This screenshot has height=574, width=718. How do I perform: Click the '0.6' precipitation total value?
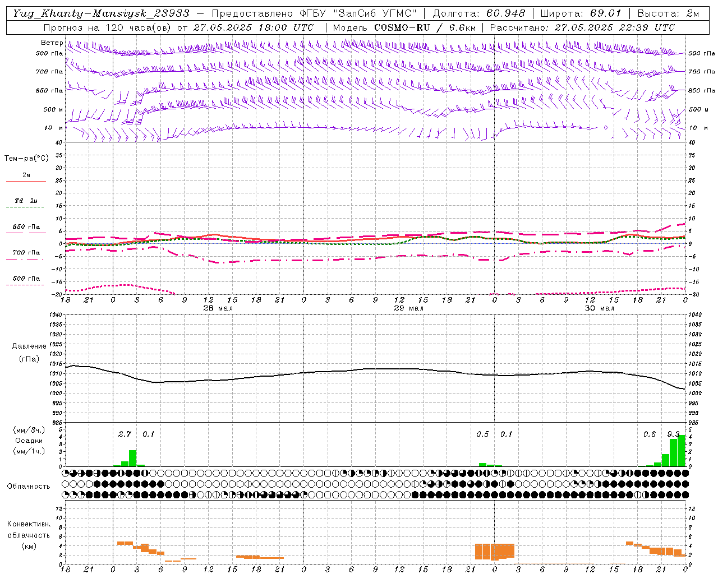point(650,434)
